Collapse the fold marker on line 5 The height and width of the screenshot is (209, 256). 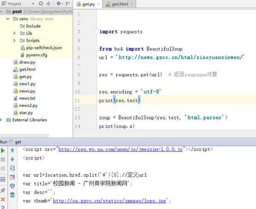pos(97,48)
